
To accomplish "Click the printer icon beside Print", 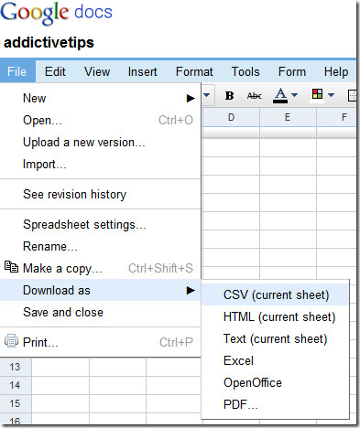I will 11,341.
